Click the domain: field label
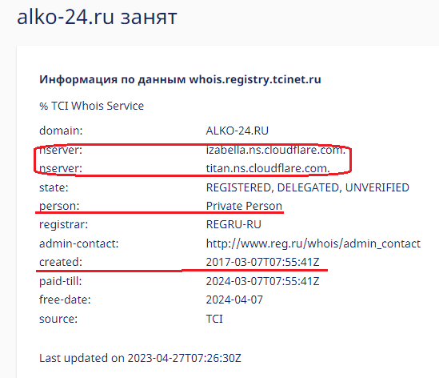The width and height of the screenshot is (439, 378). (61, 131)
